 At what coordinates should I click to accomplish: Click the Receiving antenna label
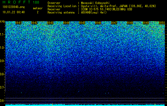tap(61, 12)
